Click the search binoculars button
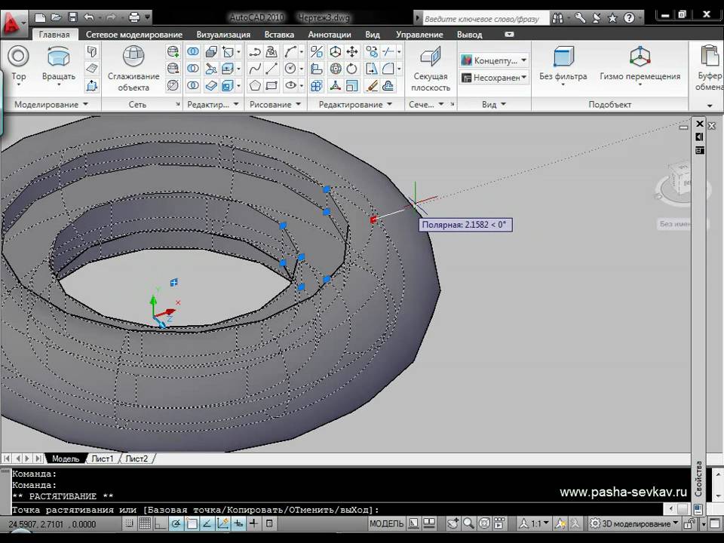724x543 pixels. (x=557, y=18)
